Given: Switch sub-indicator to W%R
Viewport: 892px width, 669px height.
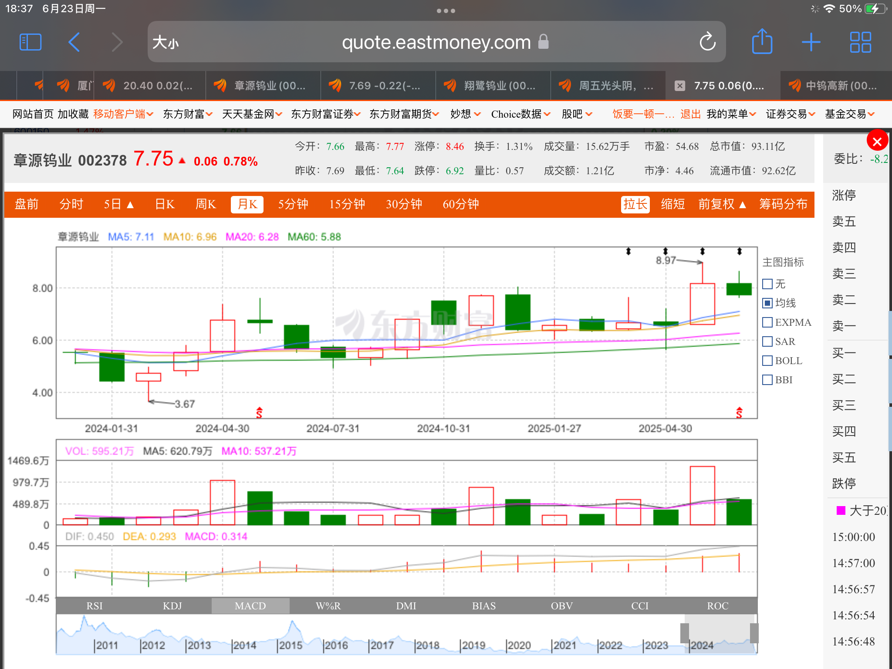Looking at the screenshot, I should [328, 606].
